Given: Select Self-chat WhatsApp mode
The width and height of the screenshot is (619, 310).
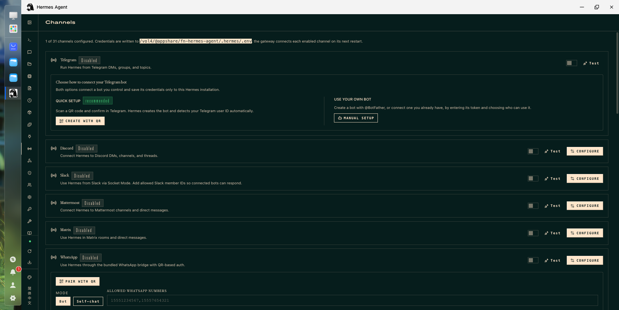Looking at the screenshot, I should [88, 301].
